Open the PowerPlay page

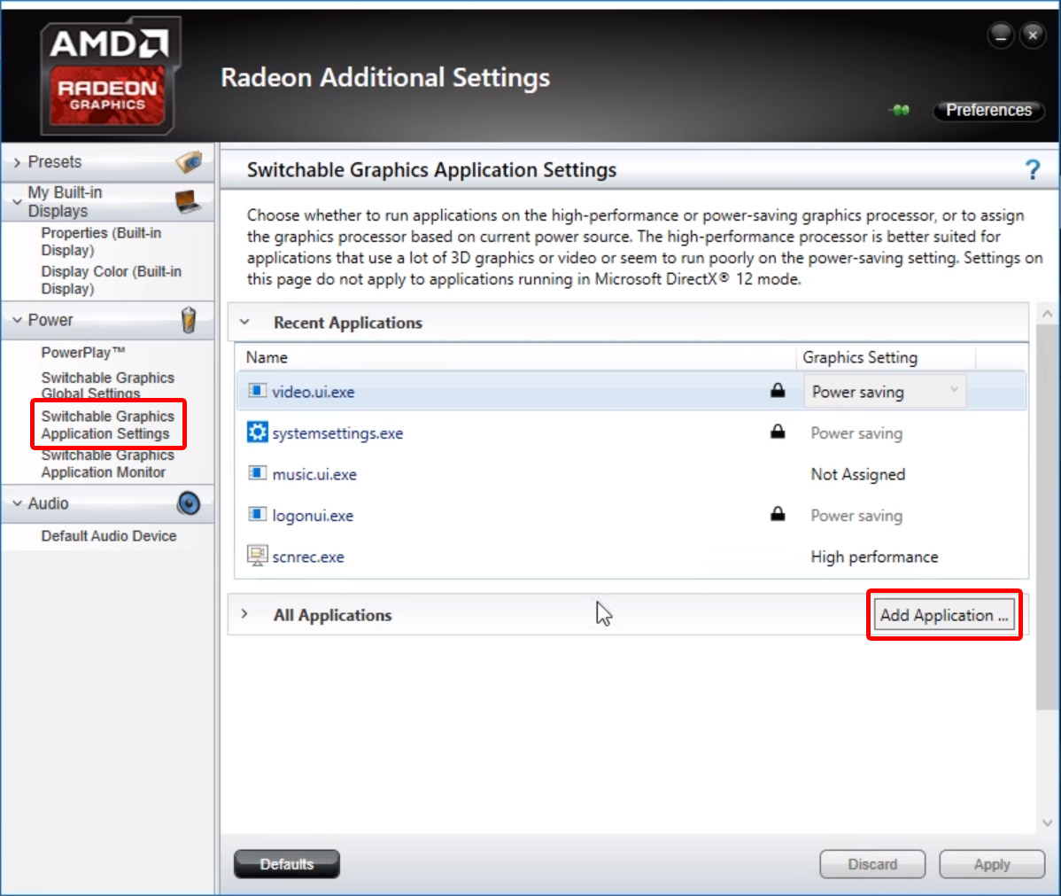(x=83, y=352)
